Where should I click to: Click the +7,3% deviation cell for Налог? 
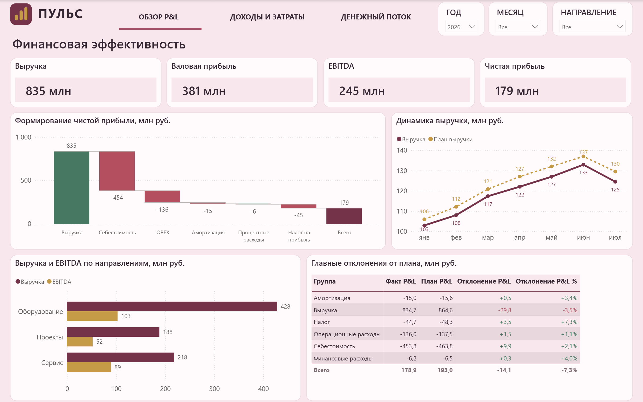pyautogui.click(x=569, y=322)
